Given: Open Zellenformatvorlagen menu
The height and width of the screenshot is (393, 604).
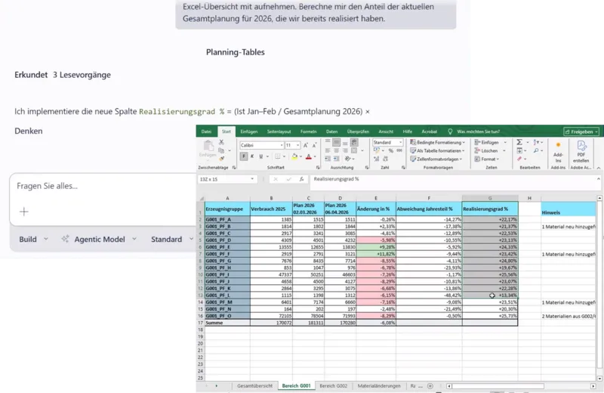Looking at the screenshot, I should click(x=436, y=159).
